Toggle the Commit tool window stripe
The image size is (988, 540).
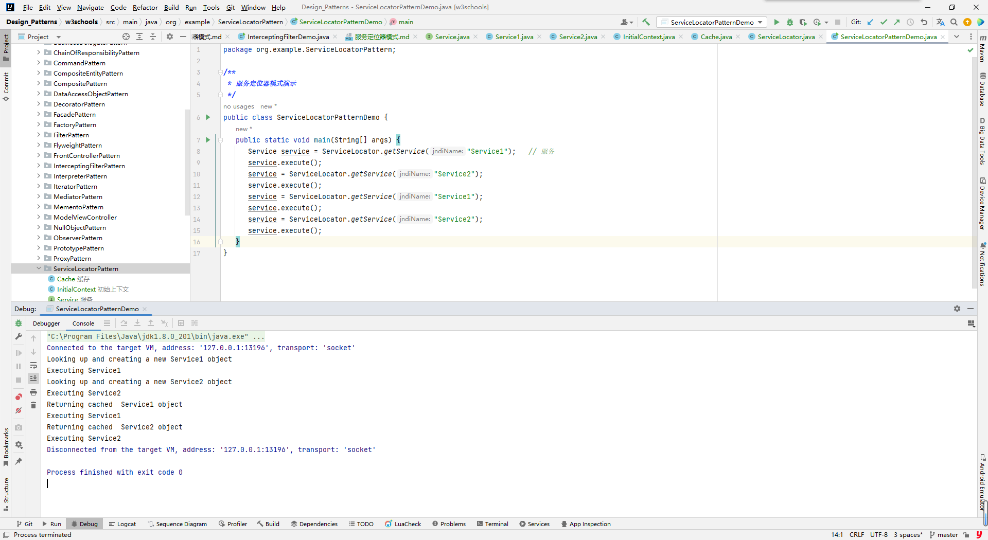(x=6, y=86)
